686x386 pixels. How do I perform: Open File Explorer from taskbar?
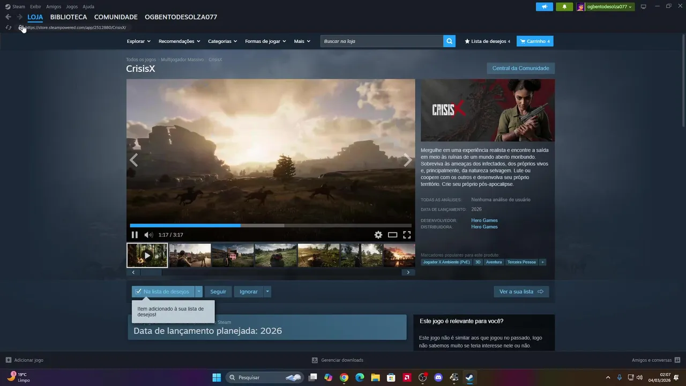point(375,377)
